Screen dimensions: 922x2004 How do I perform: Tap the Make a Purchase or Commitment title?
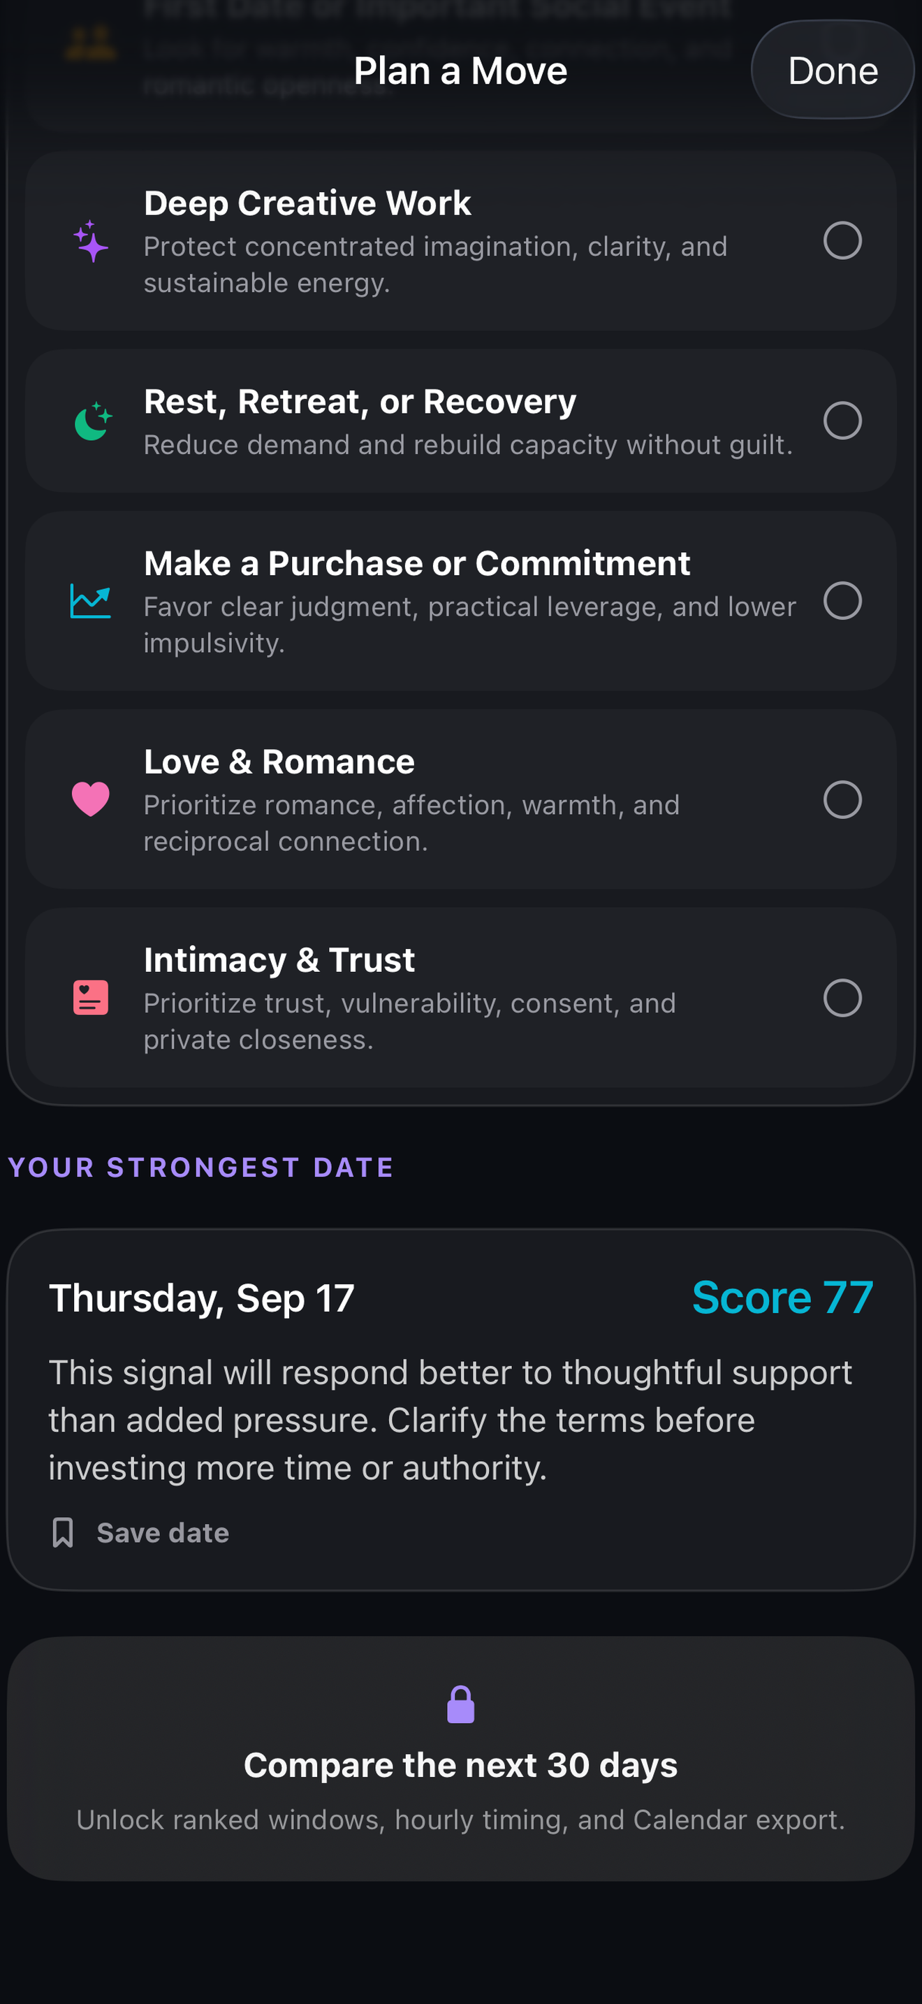click(x=417, y=563)
